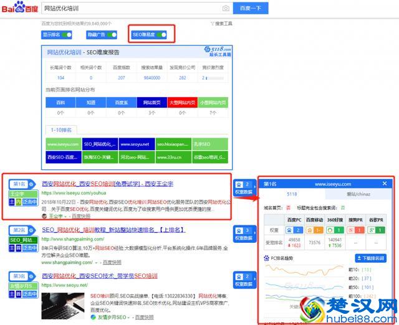Click the SEO_网站优化 ranking tile
The width and height of the screenshot is (399, 325).
coord(100,144)
